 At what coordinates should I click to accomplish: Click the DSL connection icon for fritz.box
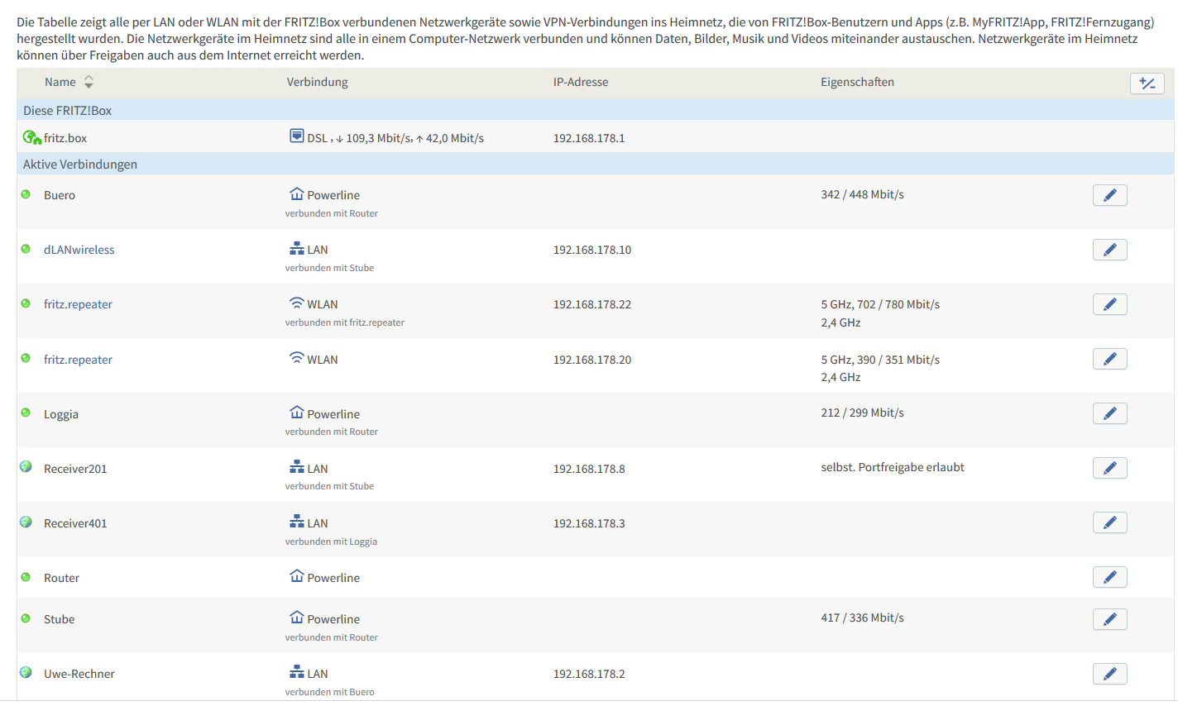(x=297, y=136)
